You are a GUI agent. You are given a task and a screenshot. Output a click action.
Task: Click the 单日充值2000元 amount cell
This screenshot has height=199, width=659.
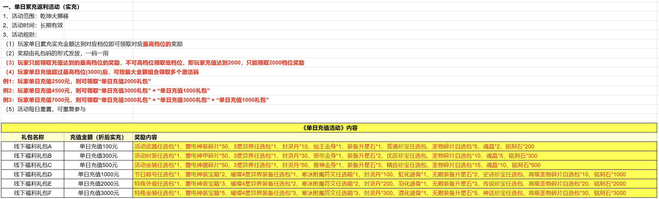pyautogui.click(x=98, y=184)
